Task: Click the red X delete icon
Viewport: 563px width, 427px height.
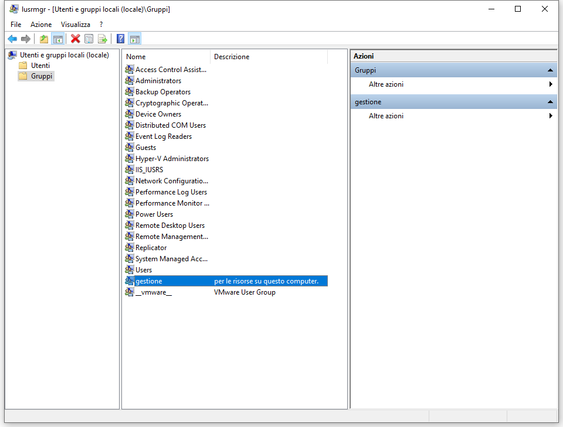Action: click(75, 39)
